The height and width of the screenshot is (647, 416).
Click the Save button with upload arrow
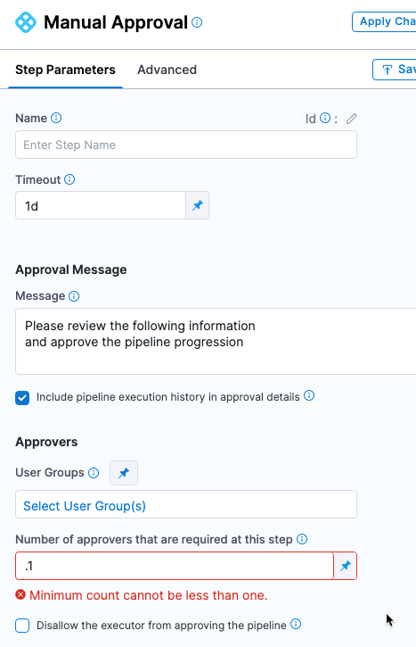click(x=394, y=70)
